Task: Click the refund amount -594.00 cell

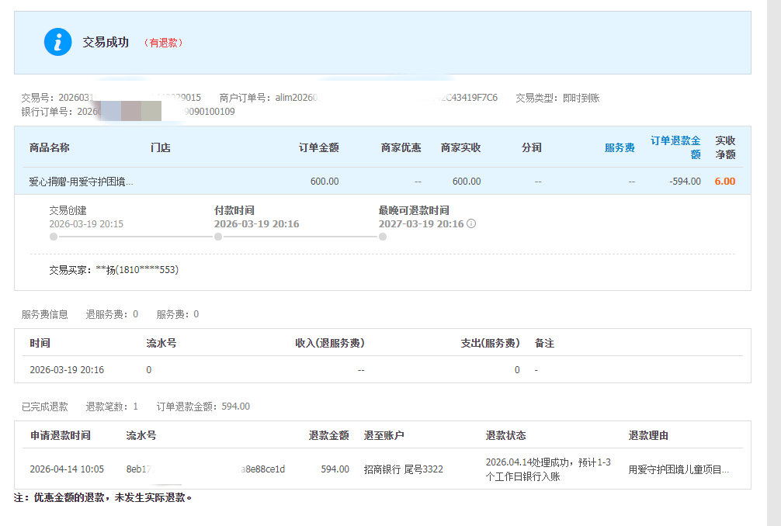Action: 685,181
